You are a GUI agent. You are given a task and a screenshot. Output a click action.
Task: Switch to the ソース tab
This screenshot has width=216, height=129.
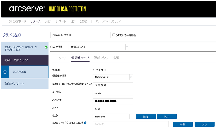pyautogui.click(x=63, y=58)
